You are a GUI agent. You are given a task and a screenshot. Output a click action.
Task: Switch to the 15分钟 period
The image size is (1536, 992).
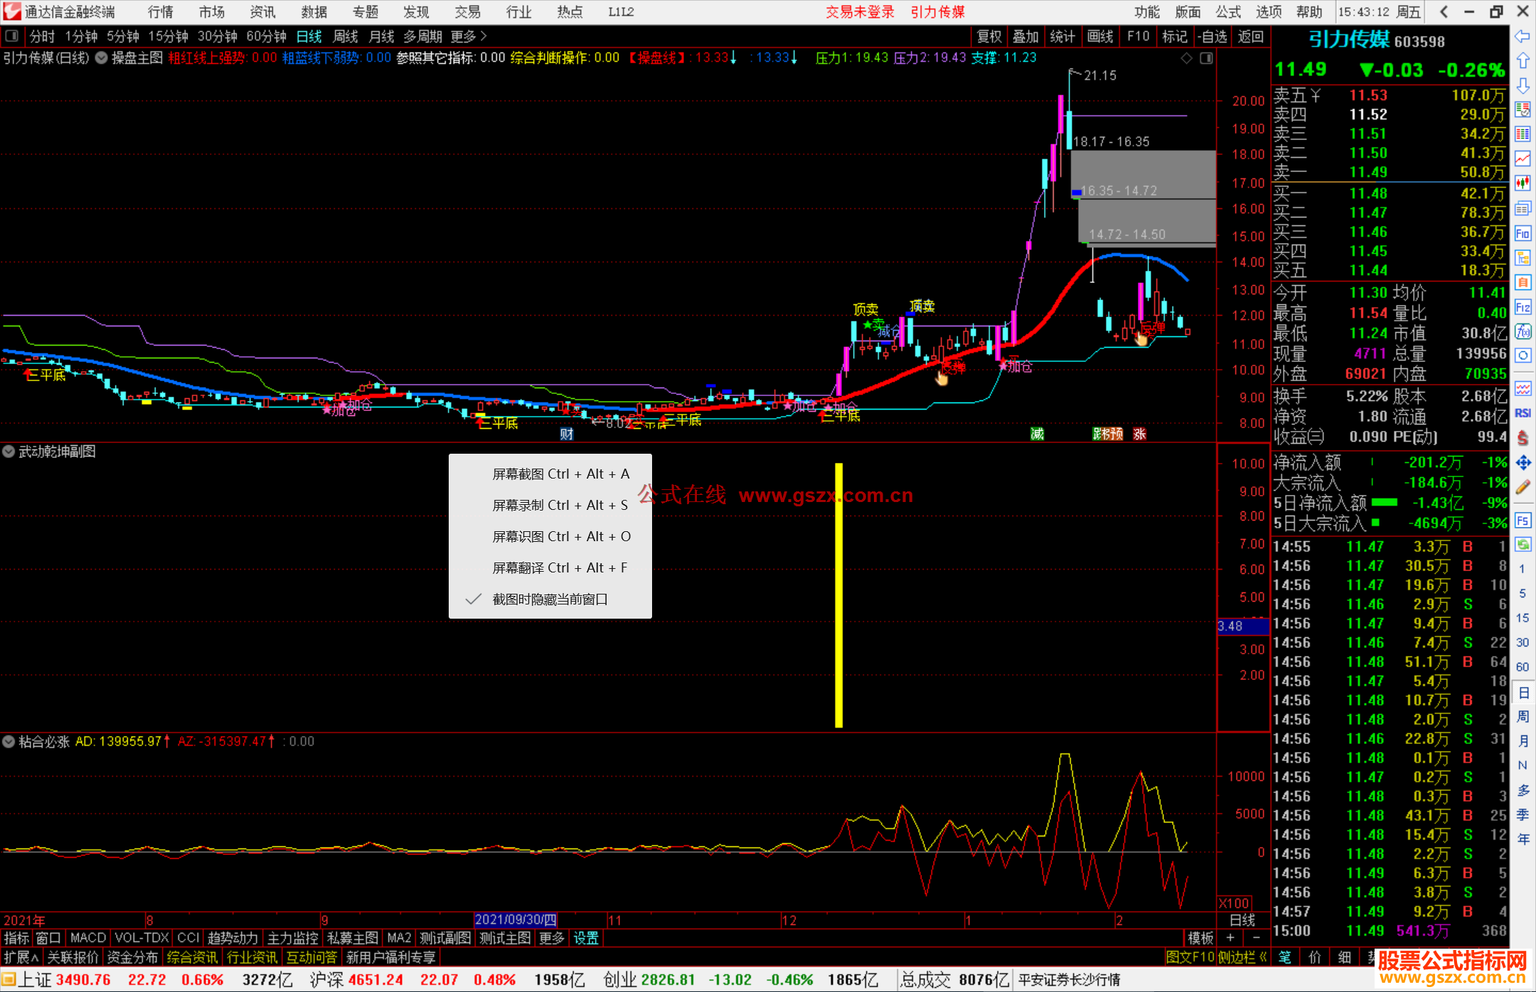[168, 36]
